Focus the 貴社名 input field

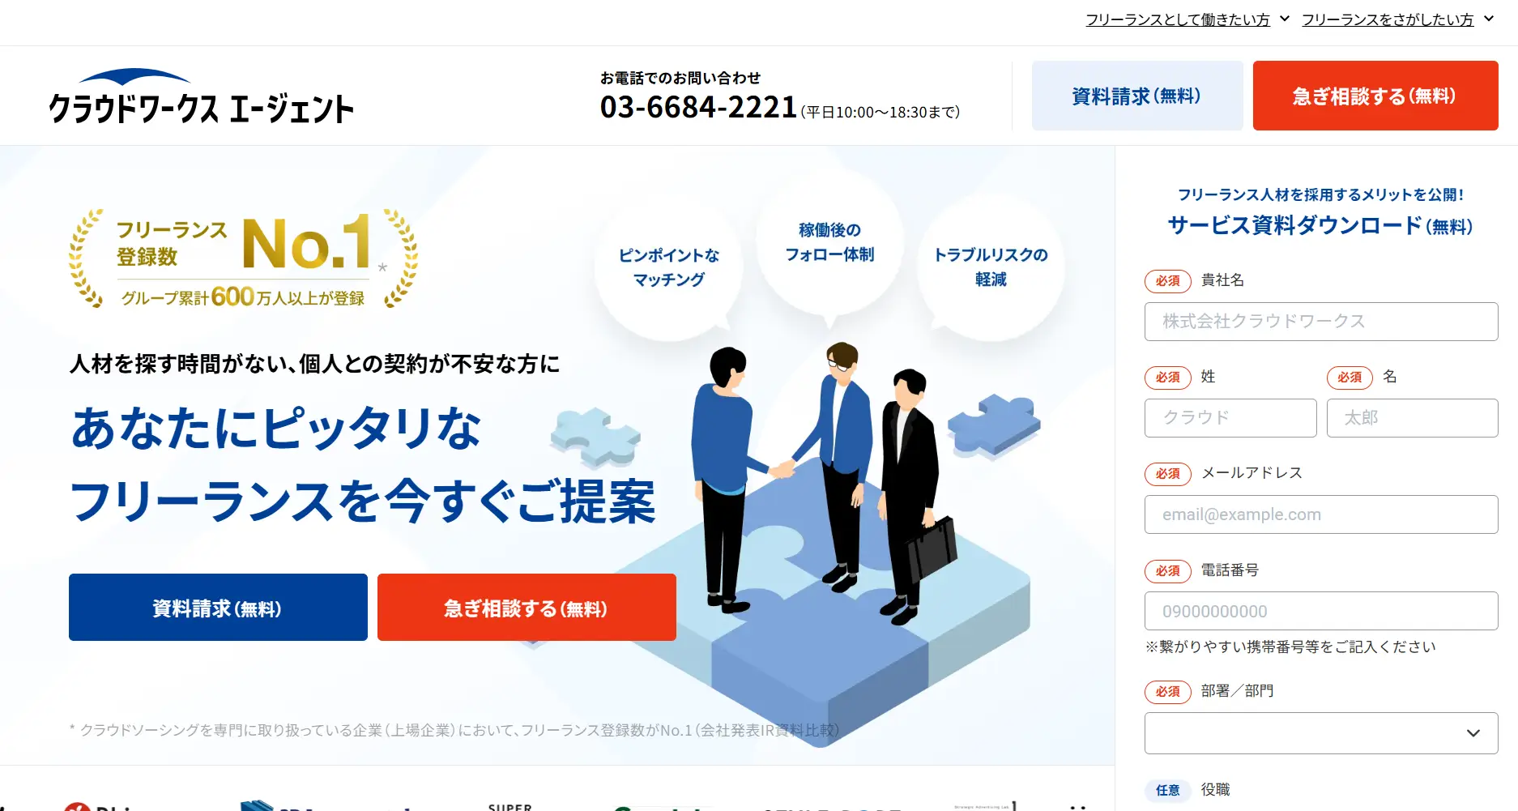pos(1321,322)
